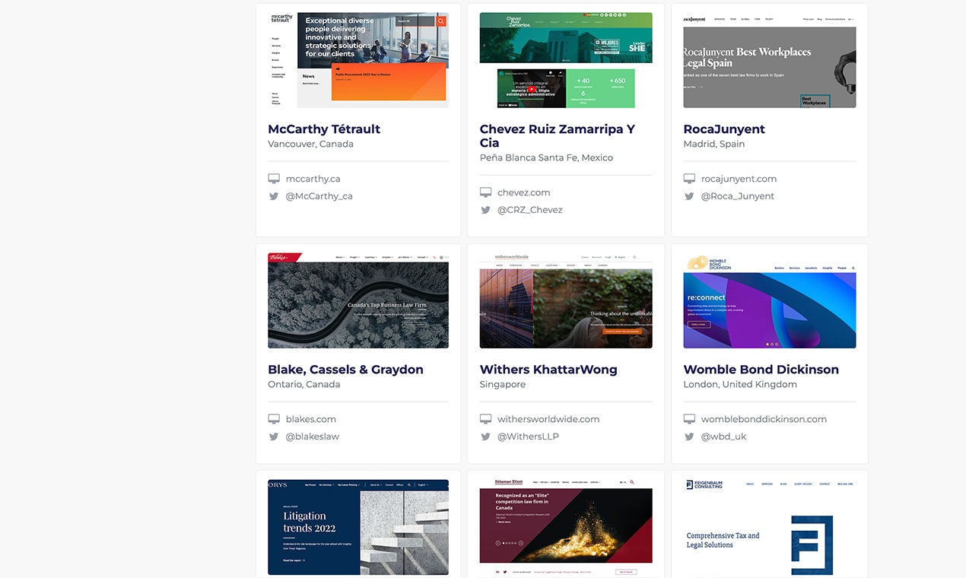Open the @Roca_Junyent Twitter handle
The width and height of the screenshot is (966, 578).
(738, 196)
